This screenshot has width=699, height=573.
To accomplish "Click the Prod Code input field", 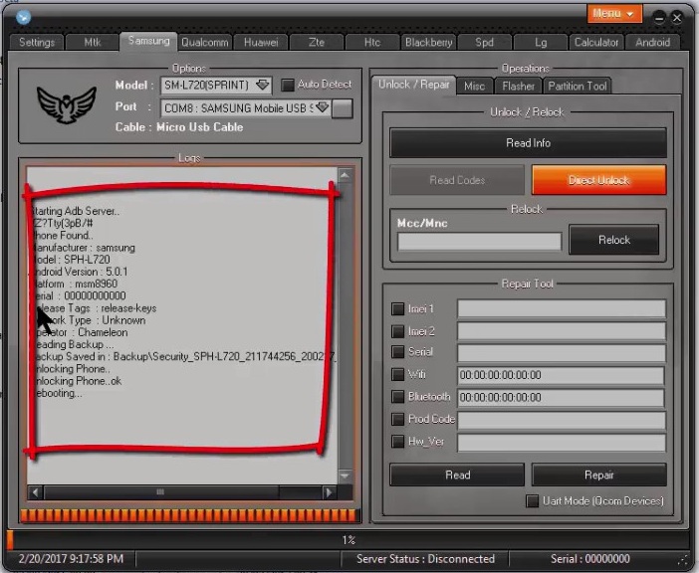I will pyautogui.click(x=562, y=420).
